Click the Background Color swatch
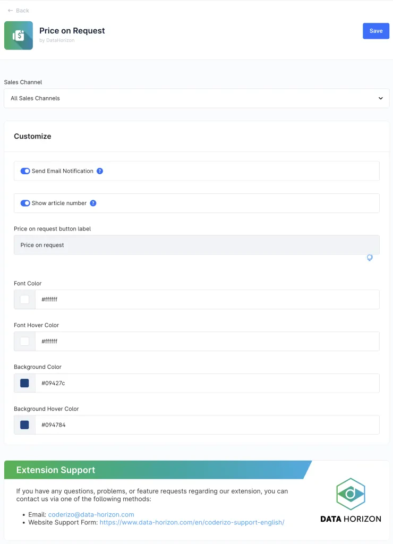The image size is (393, 544). point(24,383)
